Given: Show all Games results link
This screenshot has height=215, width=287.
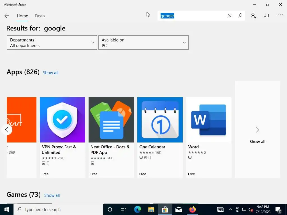Looking at the screenshot, I should (52, 195).
